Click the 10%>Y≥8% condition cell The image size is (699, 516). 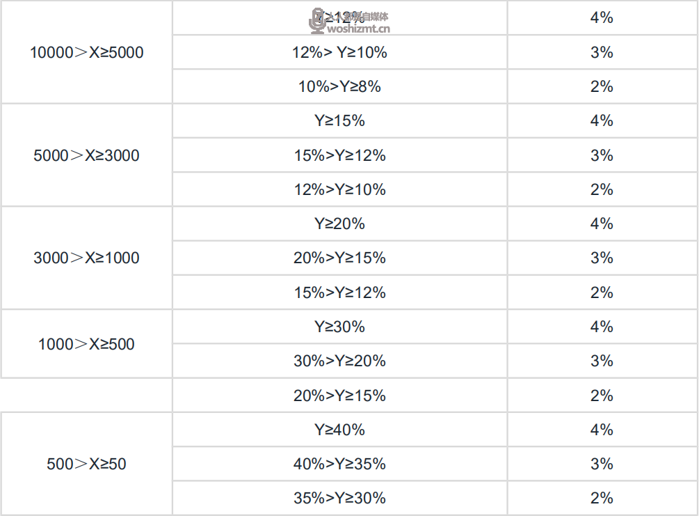click(339, 86)
